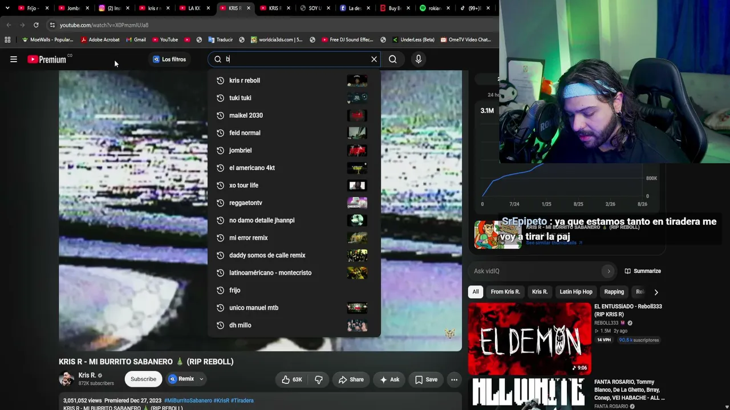Follow the #Tiradera hashtag link
Image resolution: width=730 pixels, height=410 pixels.
pos(242,400)
